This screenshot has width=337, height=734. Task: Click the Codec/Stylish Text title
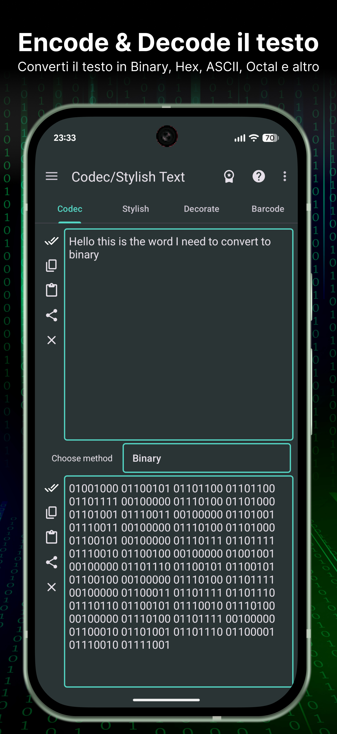128,177
